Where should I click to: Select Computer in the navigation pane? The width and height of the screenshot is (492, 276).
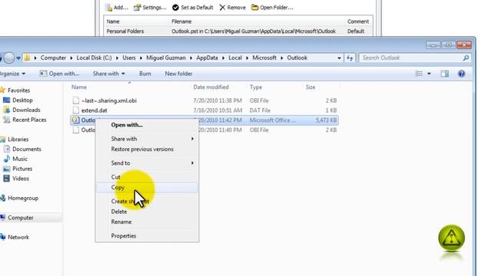coord(21,218)
